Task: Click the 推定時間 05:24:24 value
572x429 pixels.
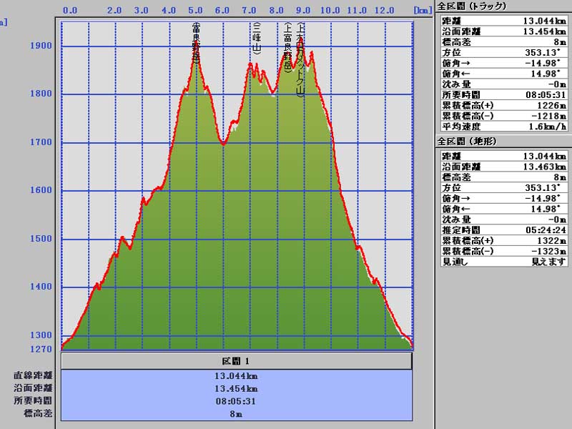Action: coord(543,230)
